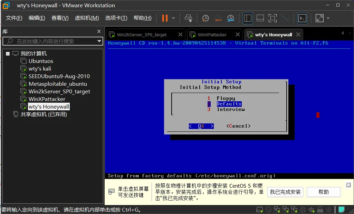
Task: Collapse the 我的计算机 tree node
Action: [8, 54]
